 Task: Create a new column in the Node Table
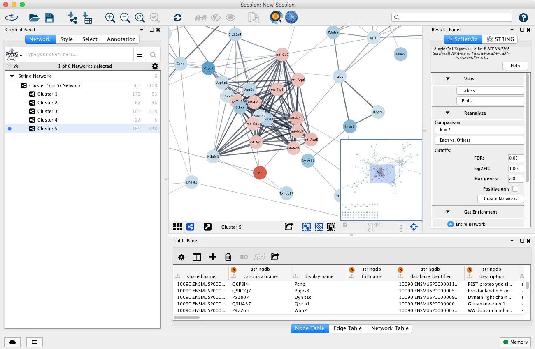(x=212, y=257)
